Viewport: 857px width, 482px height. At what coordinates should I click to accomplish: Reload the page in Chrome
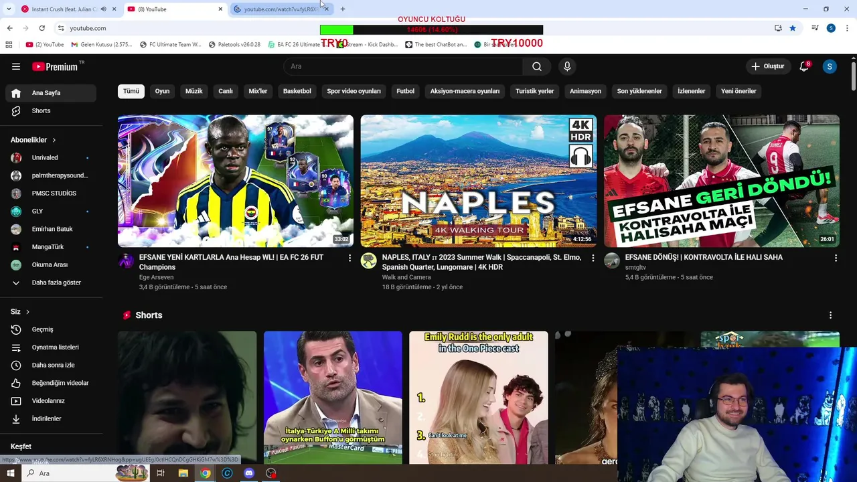tap(42, 28)
